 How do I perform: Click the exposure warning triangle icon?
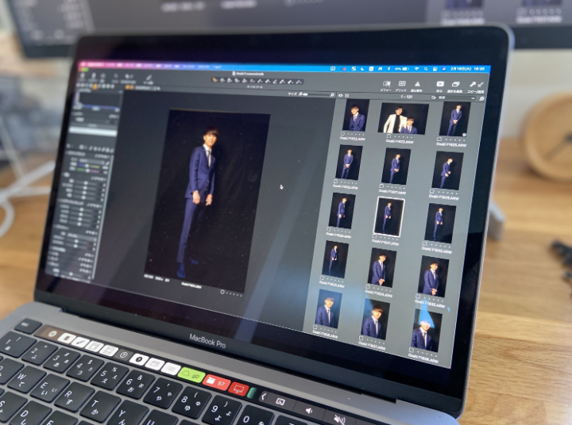tap(417, 84)
